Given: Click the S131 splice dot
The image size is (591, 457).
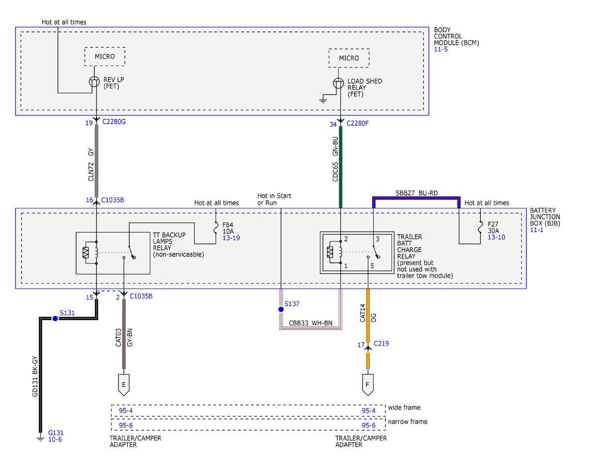Looking at the screenshot, I should (55, 318).
